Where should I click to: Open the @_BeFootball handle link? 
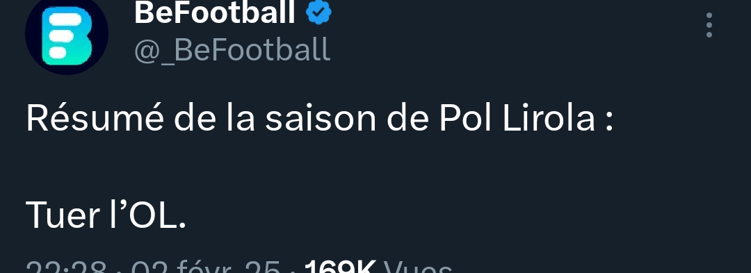click(x=232, y=49)
